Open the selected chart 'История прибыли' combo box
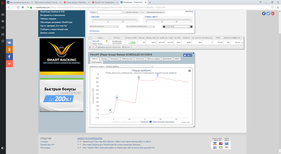This screenshot has width=281, height=154. pos(129,66)
